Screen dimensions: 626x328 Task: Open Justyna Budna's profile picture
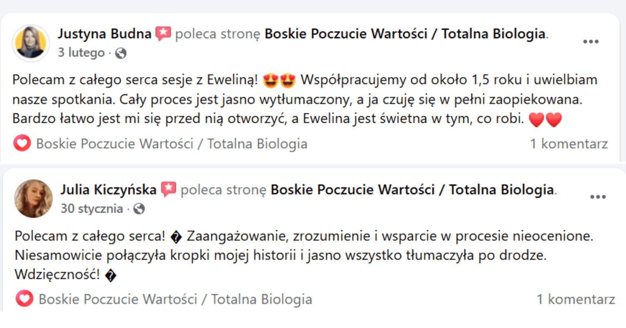click(31, 43)
